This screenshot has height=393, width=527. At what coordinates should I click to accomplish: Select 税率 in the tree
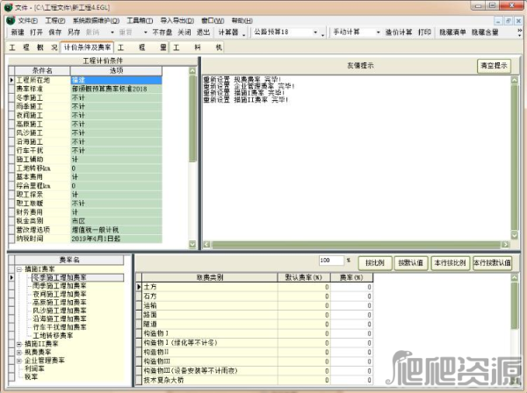31,377
